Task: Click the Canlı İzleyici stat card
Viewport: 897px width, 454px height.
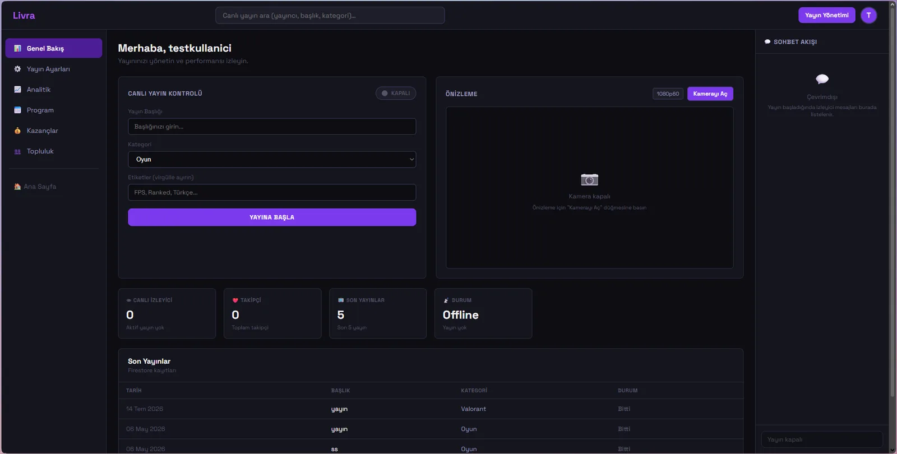Action: click(x=167, y=313)
